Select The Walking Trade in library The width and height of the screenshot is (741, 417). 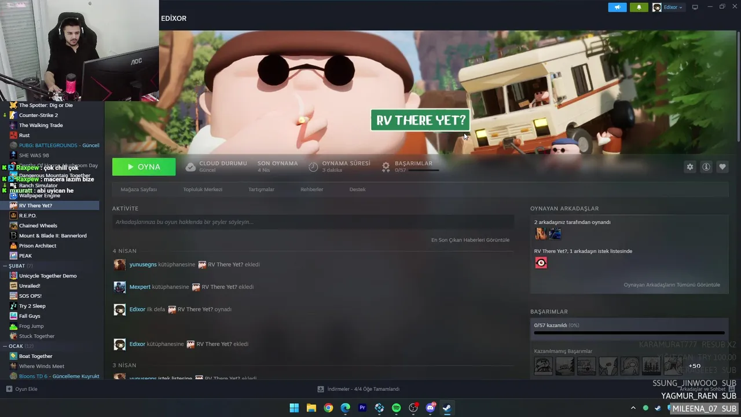tap(41, 125)
